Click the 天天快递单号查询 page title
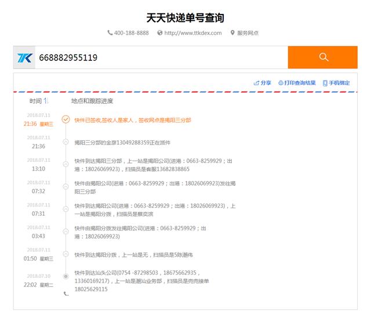 [185, 18]
